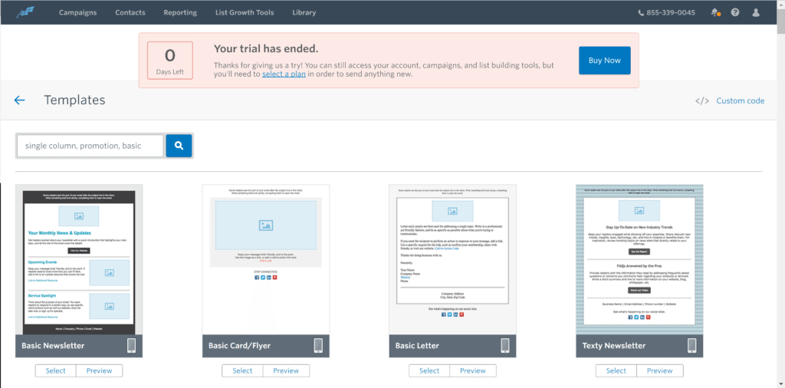Open the Custom code link
Screen dimensions: 785x388
[741, 100]
